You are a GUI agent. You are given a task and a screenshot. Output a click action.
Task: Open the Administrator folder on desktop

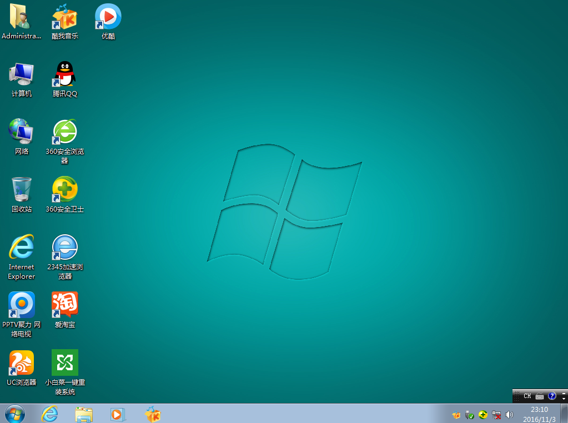[x=21, y=21]
